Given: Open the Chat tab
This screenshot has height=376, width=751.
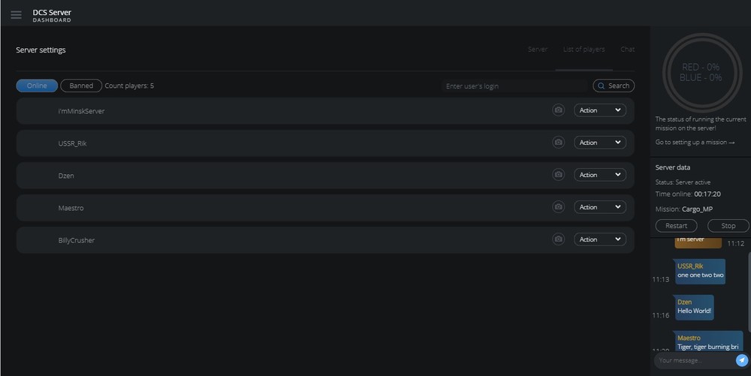Looking at the screenshot, I should (x=627, y=50).
